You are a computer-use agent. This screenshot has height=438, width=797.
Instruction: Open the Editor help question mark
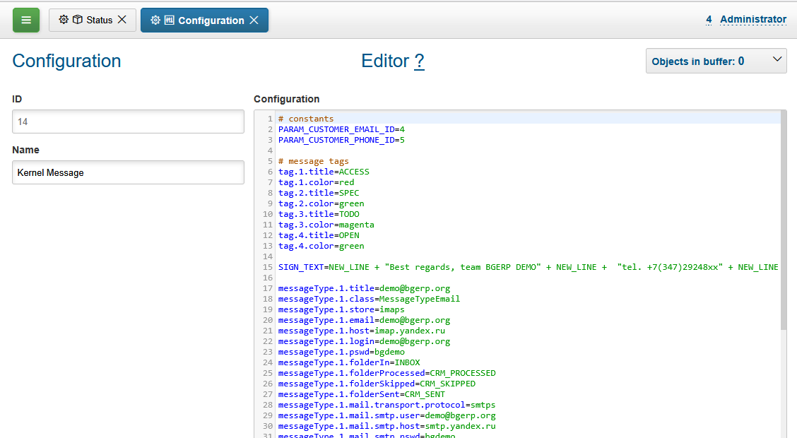(x=419, y=61)
